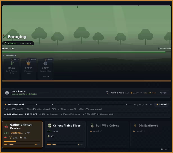The width and height of the screenshot is (173, 153).
Task: Toggle AUTO on Forager's Bounty potion
Action: pos(32,59)
